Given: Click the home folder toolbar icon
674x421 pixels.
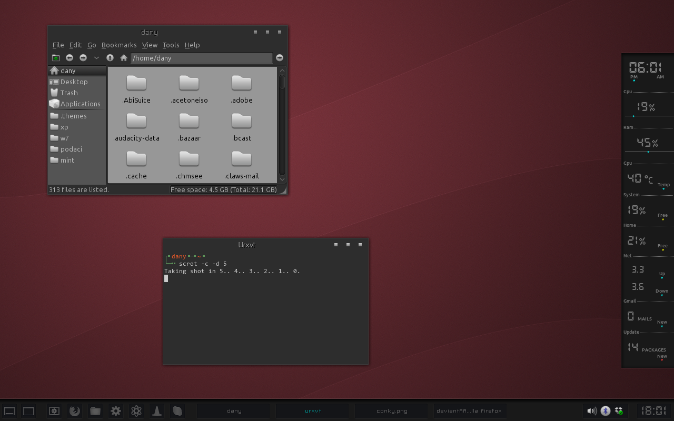Looking at the screenshot, I should [124, 58].
